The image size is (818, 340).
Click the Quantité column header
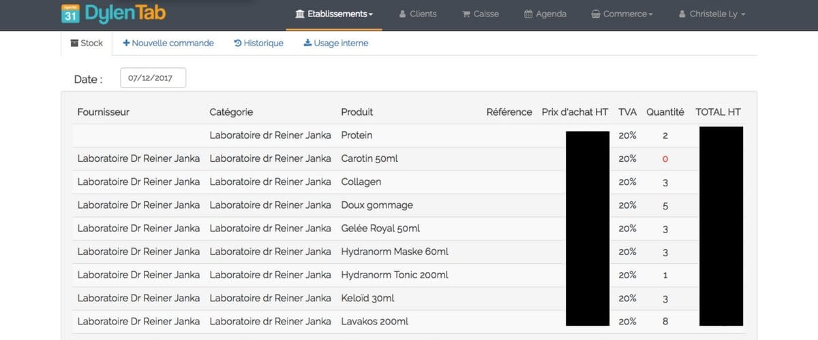[x=665, y=112]
